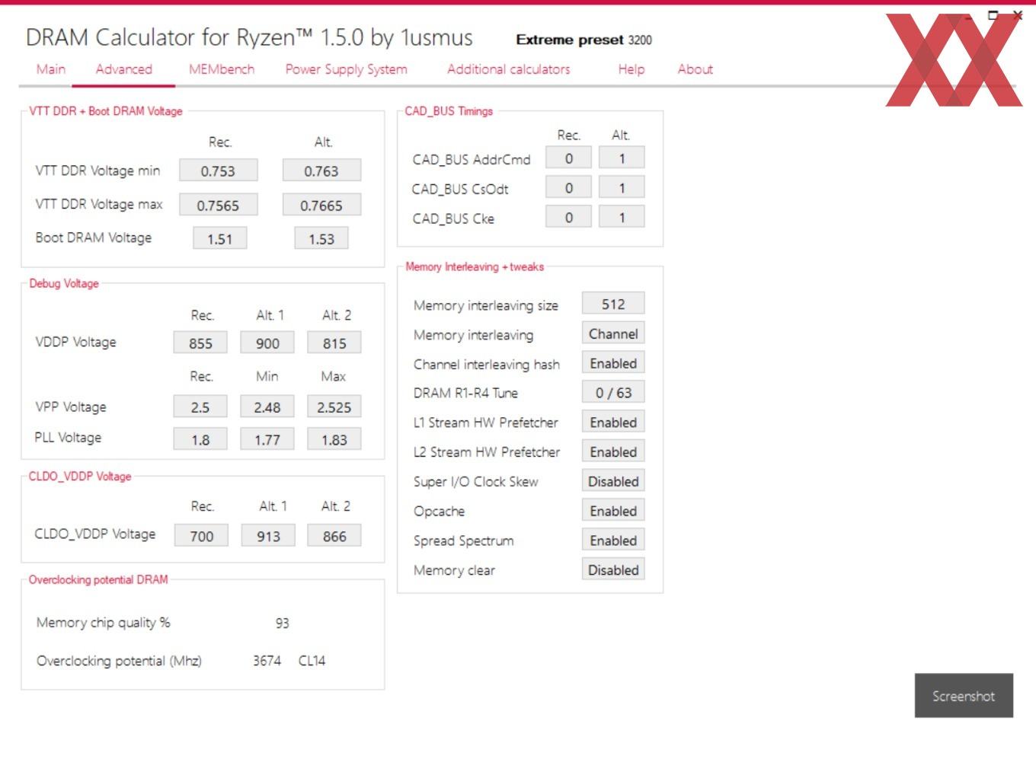
Task: Click the Screenshot button
Action: (964, 696)
